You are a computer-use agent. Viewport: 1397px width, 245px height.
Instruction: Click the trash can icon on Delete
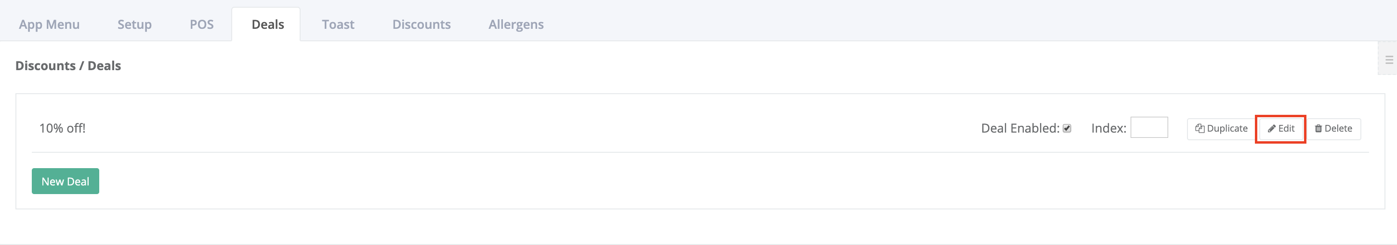[x=1318, y=129]
